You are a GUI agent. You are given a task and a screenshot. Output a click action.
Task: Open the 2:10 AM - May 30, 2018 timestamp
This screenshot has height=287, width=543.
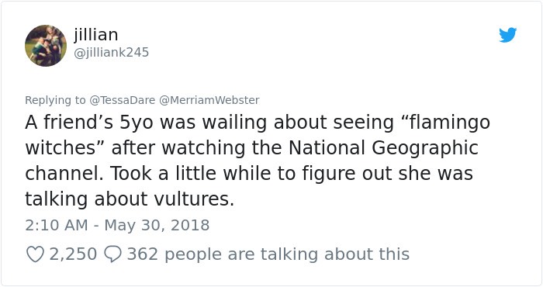click(x=117, y=225)
